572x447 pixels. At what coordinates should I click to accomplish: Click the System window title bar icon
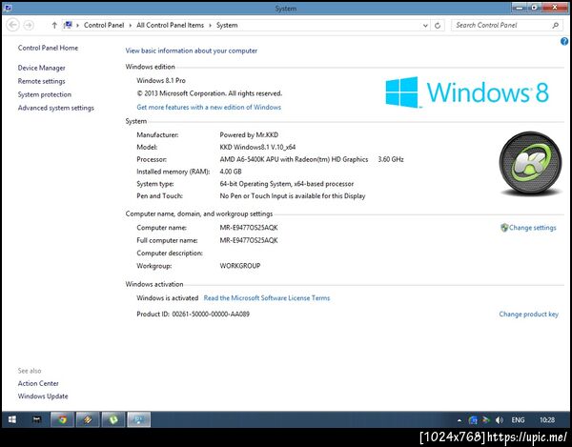pos(8,8)
